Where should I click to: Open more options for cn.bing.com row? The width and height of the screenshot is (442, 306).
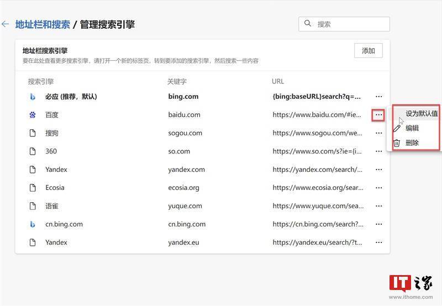coord(378,224)
